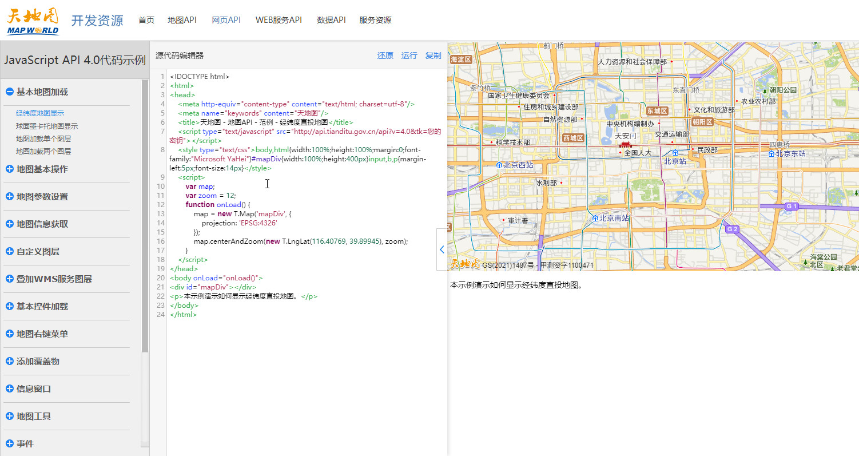Expand the 自定义图层 section
The height and width of the screenshot is (456, 859).
[10, 251]
